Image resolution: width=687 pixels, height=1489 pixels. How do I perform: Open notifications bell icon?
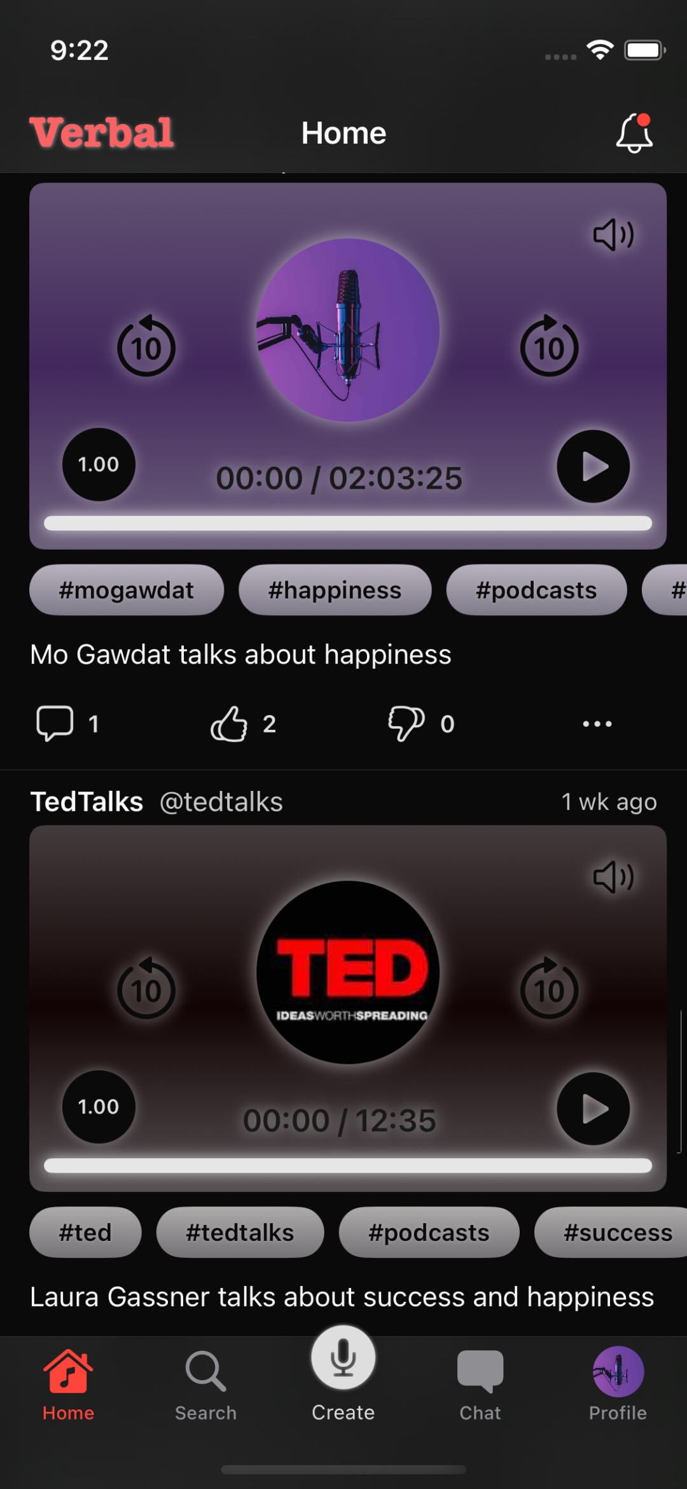(634, 133)
